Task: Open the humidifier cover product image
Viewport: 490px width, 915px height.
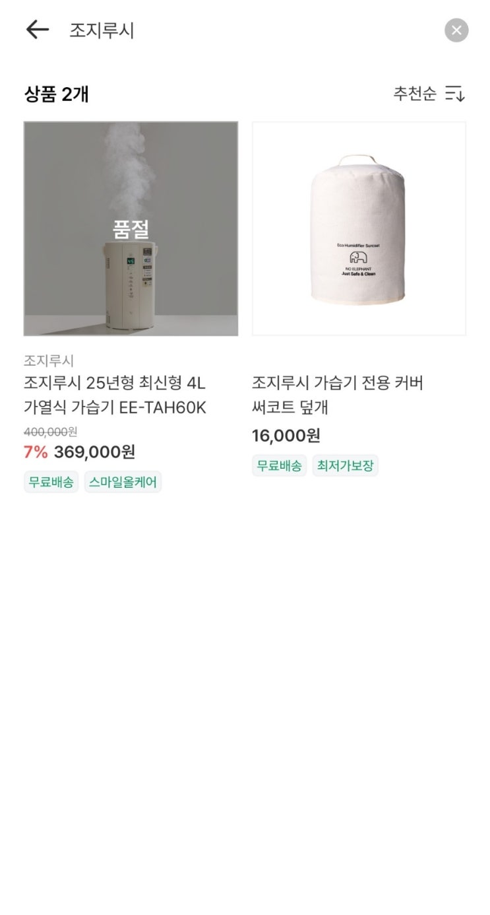Action: tap(359, 228)
